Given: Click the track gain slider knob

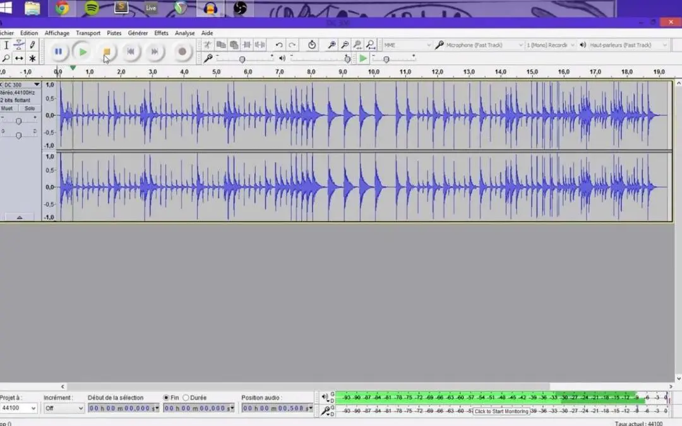Looking at the screenshot, I should (19, 121).
